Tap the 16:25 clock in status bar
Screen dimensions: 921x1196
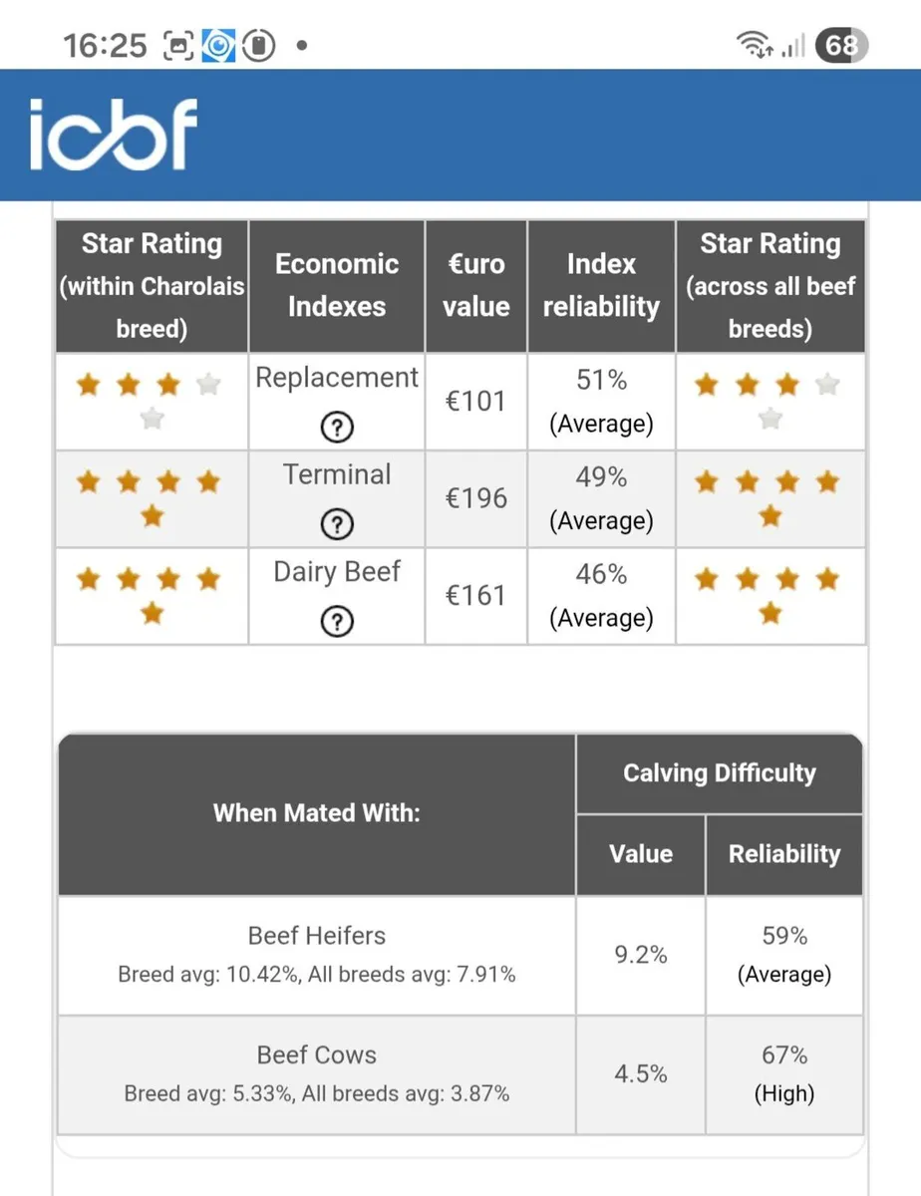[105, 46]
